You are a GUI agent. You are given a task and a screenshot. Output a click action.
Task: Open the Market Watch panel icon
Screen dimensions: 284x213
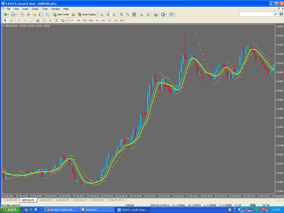[x=22, y=14]
